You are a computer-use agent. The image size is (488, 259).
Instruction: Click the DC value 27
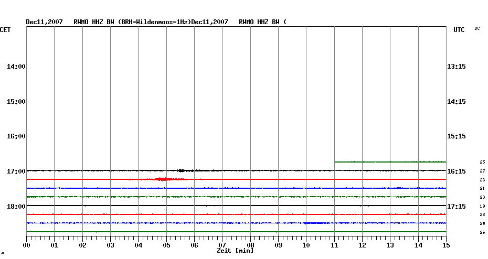[482, 171]
